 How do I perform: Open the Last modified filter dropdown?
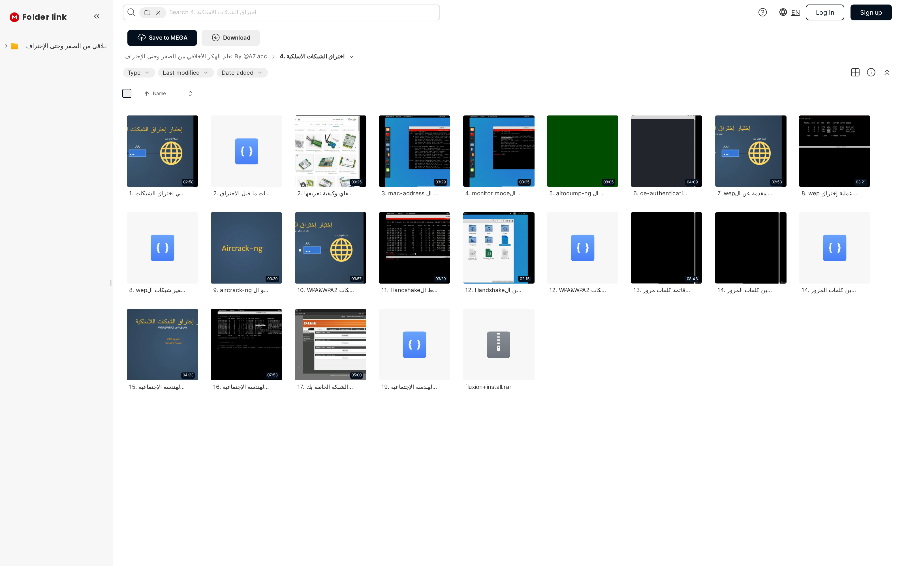pyautogui.click(x=185, y=73)
